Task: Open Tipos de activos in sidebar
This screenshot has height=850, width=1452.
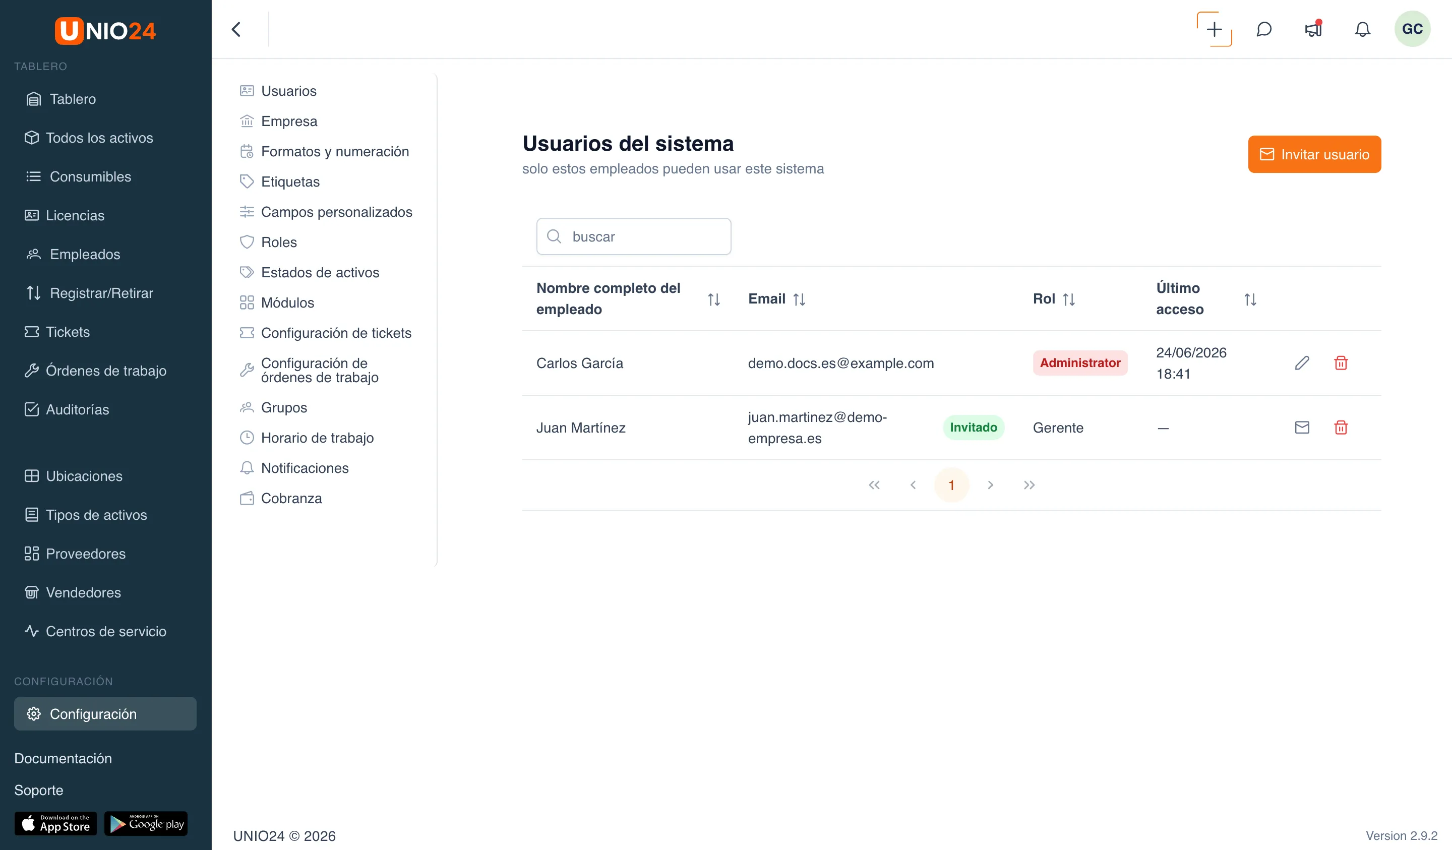Action: pos(105,515)
